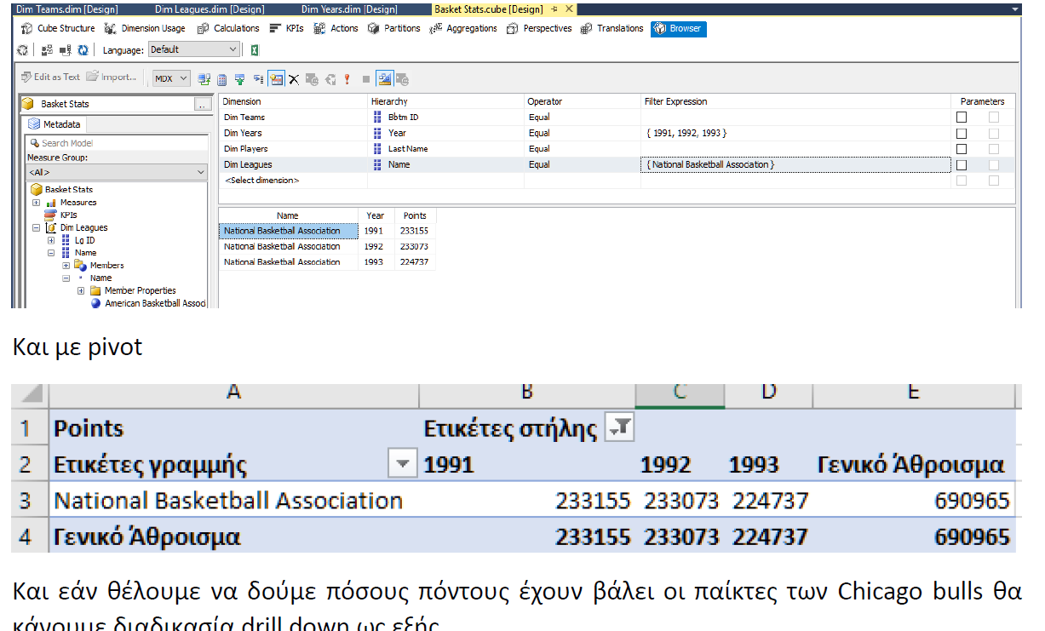The width and height of the screenshot is (1045, 631).
Task: Switch to the Dimension Usage tab
Action: pos(145,28)
